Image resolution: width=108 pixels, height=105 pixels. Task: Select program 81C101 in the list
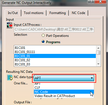coord(55,48)
